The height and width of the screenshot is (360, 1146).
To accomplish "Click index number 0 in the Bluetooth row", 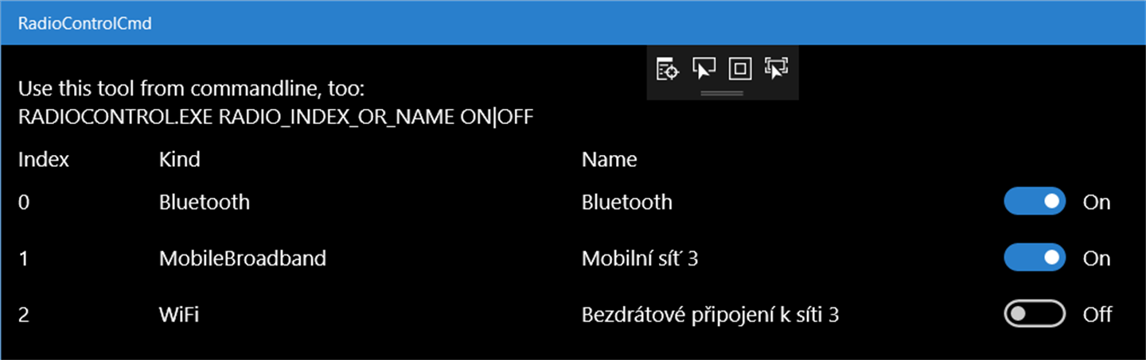I will pos(24,202).
